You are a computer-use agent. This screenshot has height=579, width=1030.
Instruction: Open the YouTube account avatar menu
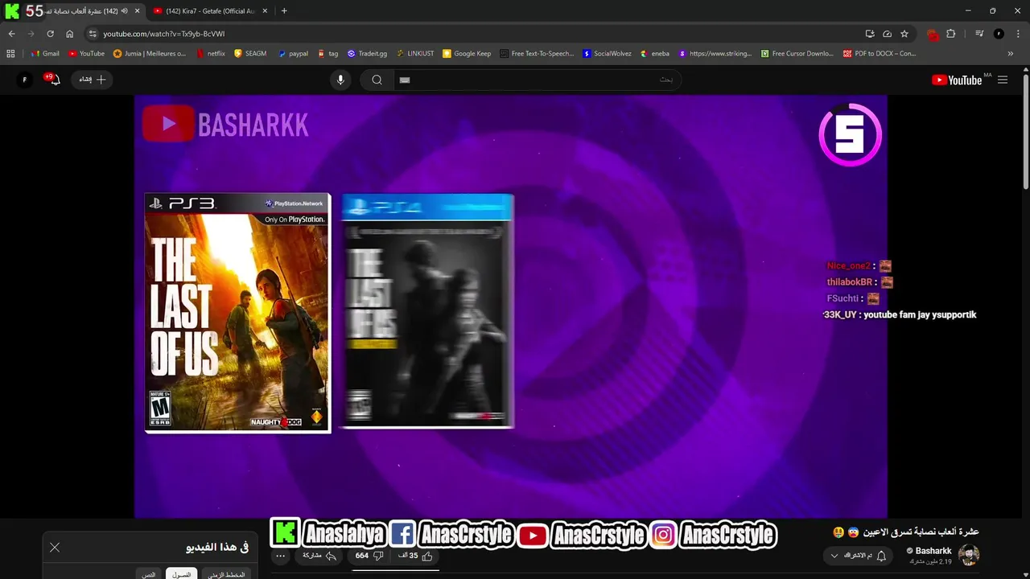click(24, 80)
